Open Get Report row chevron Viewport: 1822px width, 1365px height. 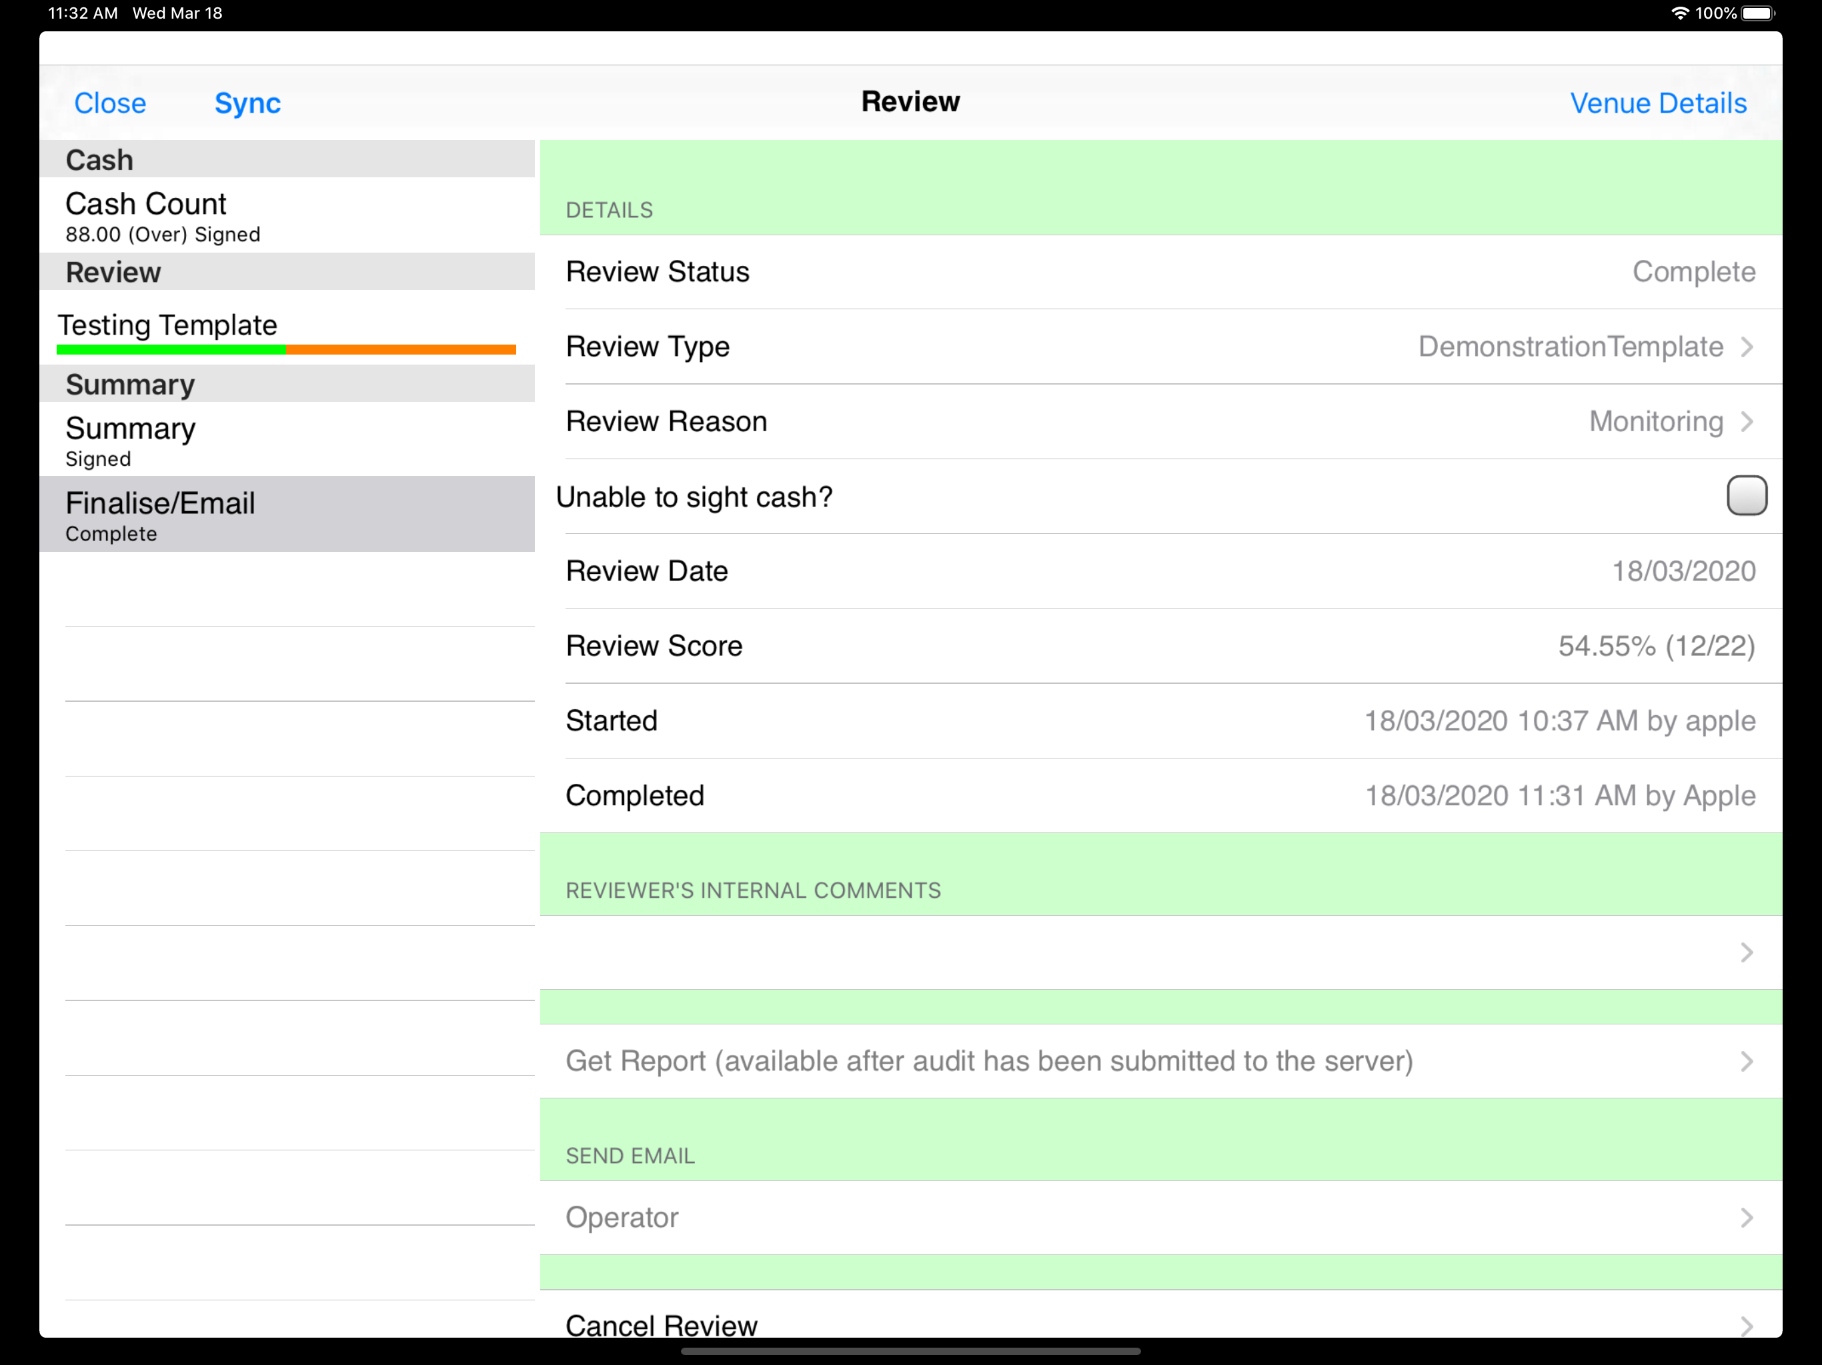point(1747,1061)
